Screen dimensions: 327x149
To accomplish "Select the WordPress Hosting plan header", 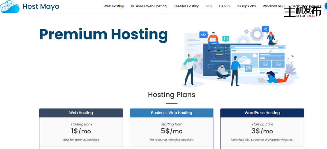I will click(x=262, y=113).
